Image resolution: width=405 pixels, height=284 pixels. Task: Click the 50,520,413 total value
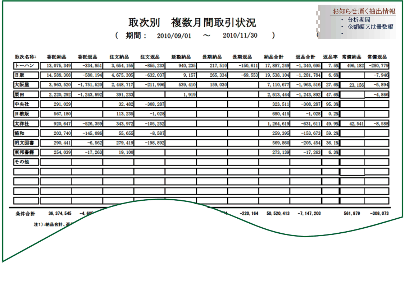[278, 213]
